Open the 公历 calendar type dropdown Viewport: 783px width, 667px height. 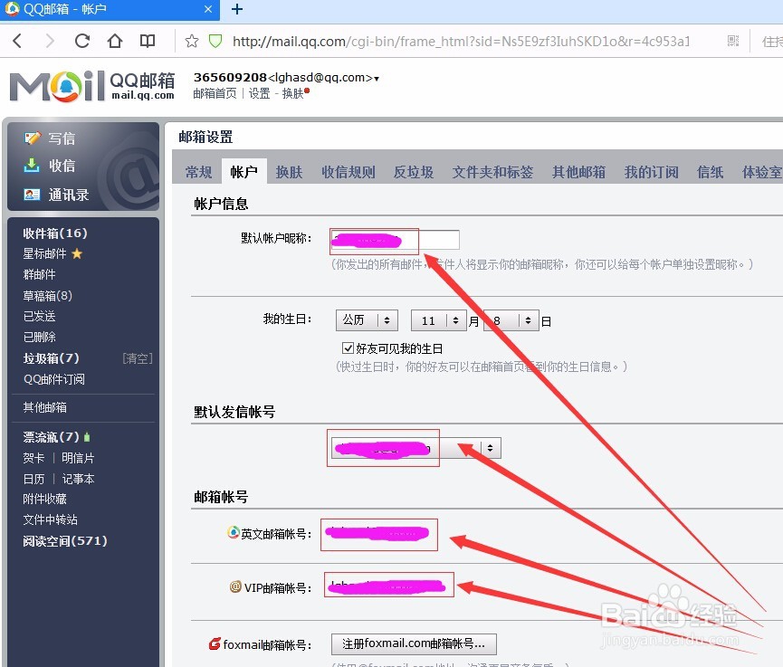tap(367, 319)
